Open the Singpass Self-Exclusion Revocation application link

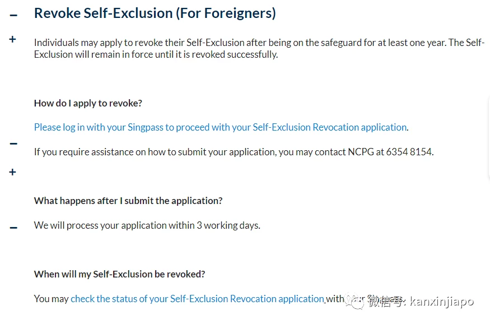(x=220, y=127)
